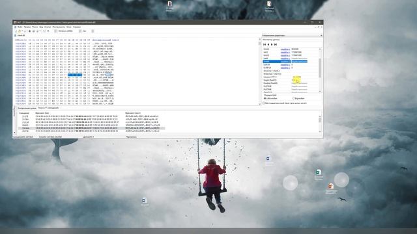Click the go-to link for ULEB128
This screenshot has height=234, width=417.
click(285, 68)
